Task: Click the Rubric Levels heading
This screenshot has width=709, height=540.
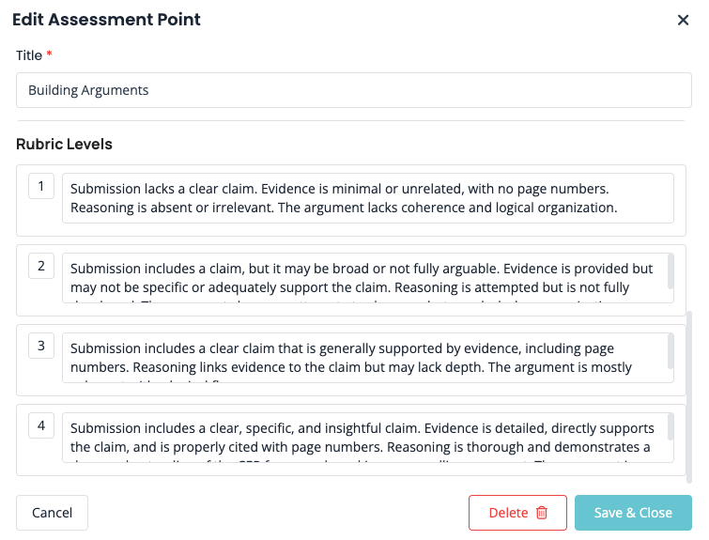Action: [64, 145]
